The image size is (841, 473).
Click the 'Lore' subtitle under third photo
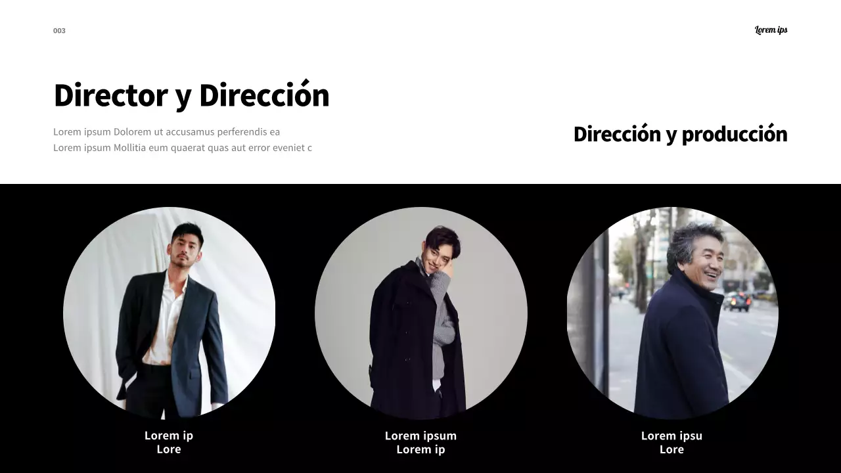click(671, 449)
